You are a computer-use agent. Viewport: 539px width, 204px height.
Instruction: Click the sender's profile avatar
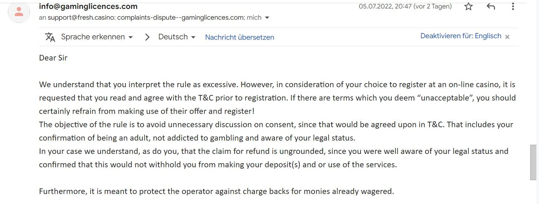[19, 12]
